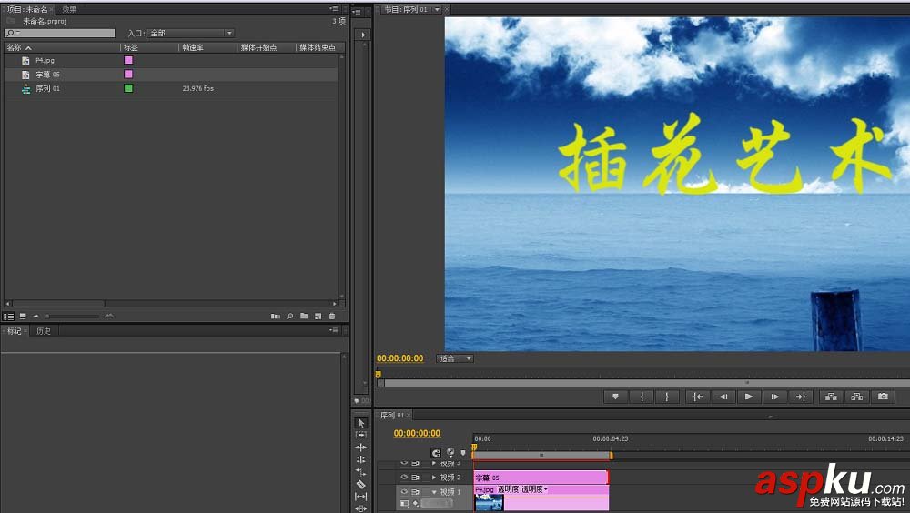The height and width of the screenshot is (513, 910).
Task: Click the pink label swatch of P4.jpg
Action: [128, 60]
